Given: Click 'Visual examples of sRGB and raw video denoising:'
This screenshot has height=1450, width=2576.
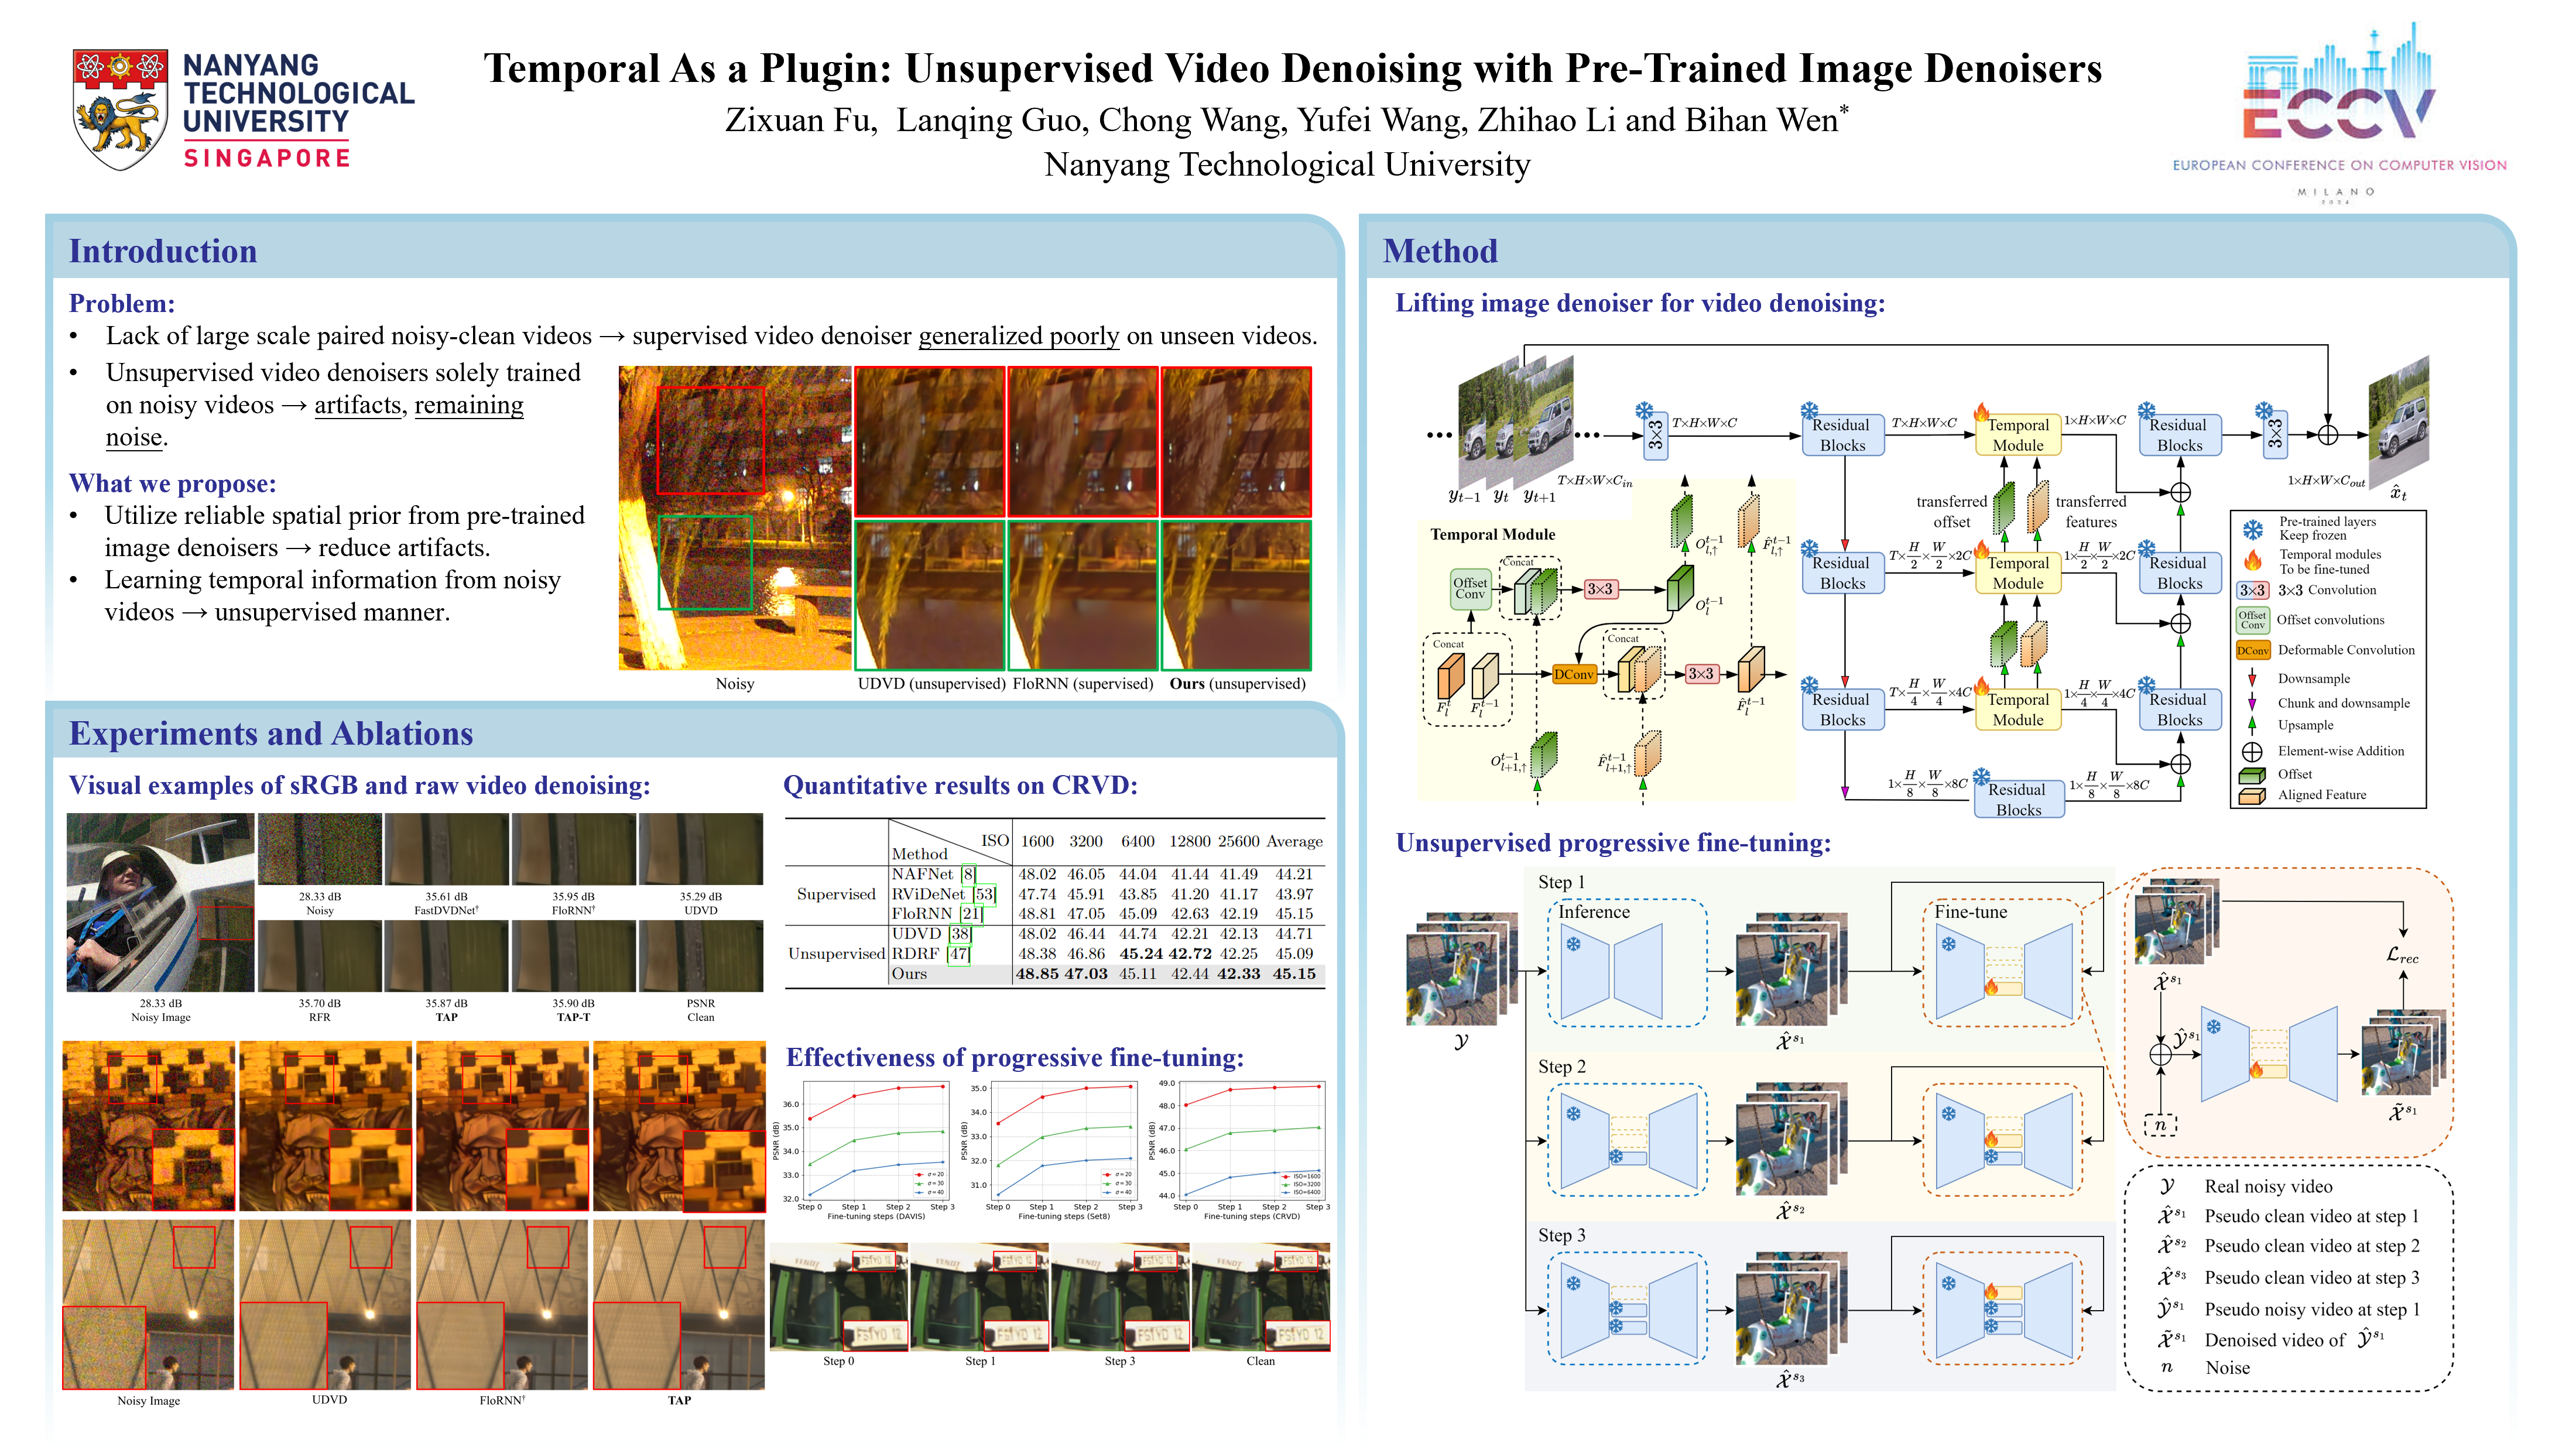Looking at the screenshot, I should [x=359, y=786].
